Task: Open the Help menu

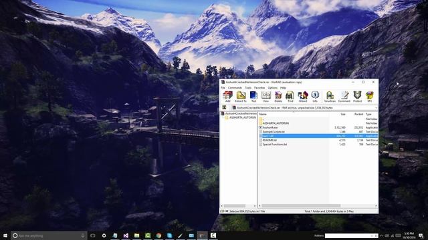Action: (x=283, y=87)
